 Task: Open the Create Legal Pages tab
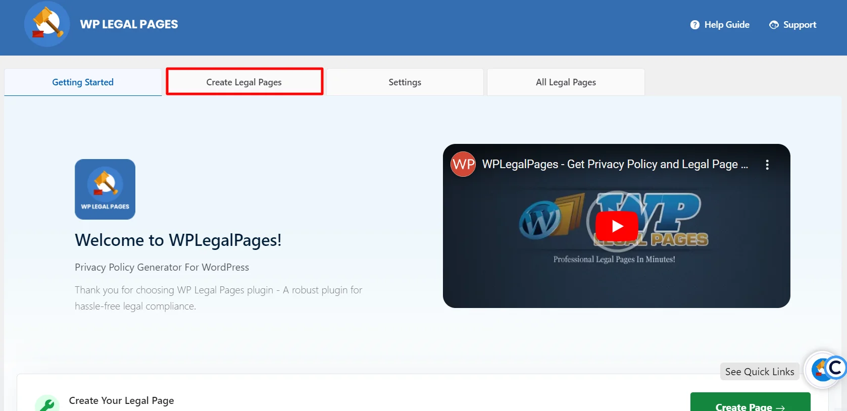click(244, 82)
